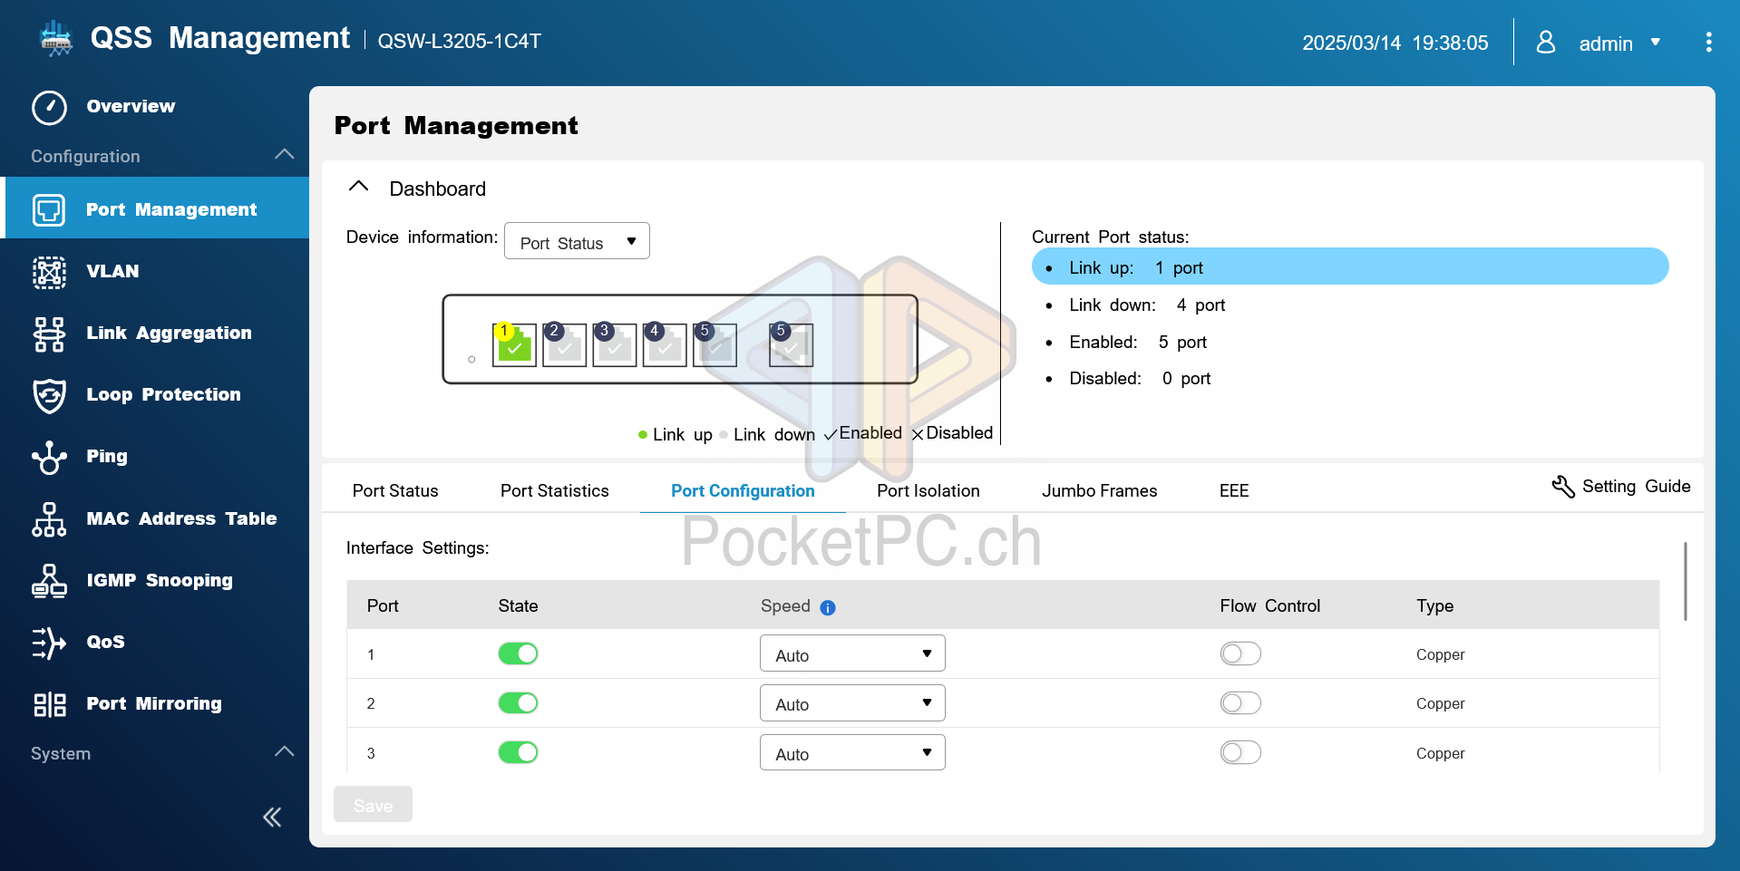Image resolution: width=1740 pixels, height=871 pixels.
Task: Switch to the Jumbo Frames tab
Action: tap(1099, 491)
